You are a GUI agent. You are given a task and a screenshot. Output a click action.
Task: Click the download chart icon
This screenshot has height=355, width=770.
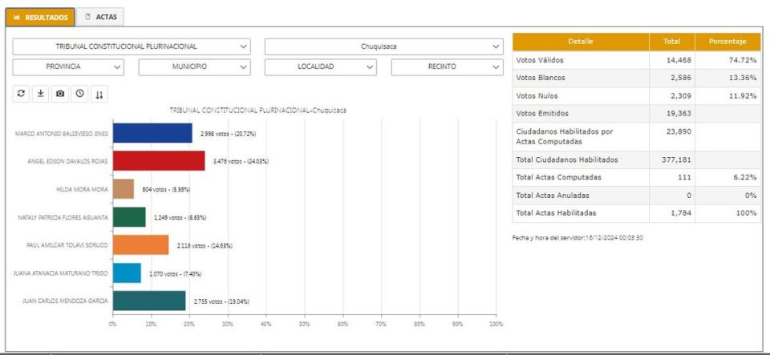click(x=41, y=94)
